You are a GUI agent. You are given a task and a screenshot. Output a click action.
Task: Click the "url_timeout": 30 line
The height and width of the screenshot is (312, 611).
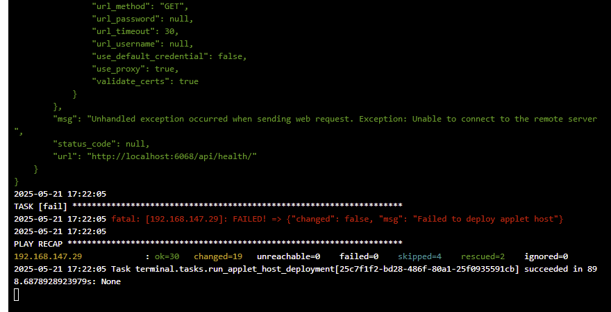[x=135, y=31]
